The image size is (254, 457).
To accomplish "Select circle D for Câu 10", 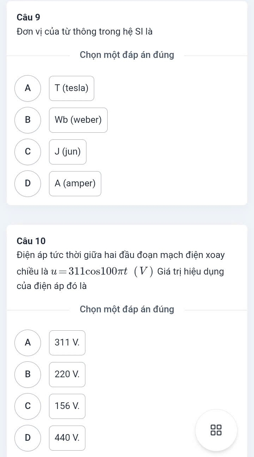I will point(28,438).
